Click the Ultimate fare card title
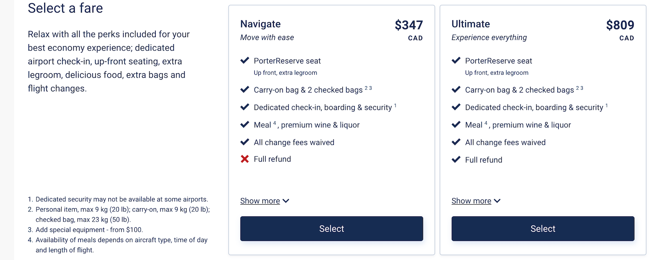This screenshot has height=260, width=649. tap(470, 24)
